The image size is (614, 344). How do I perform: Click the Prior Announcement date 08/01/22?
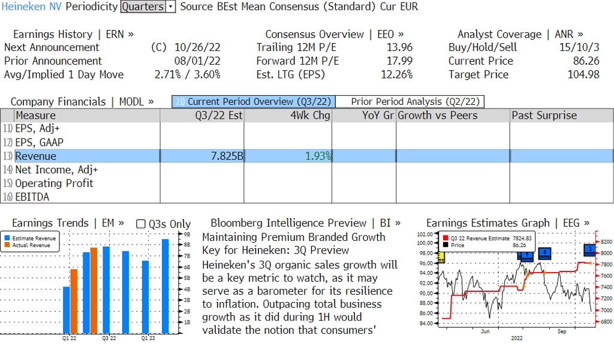pyautogui.click(x=197, y=61)
